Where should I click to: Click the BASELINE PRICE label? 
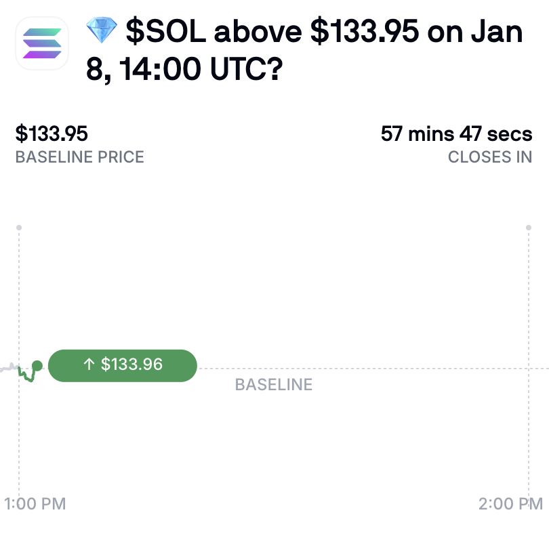[x=80, y=157]
